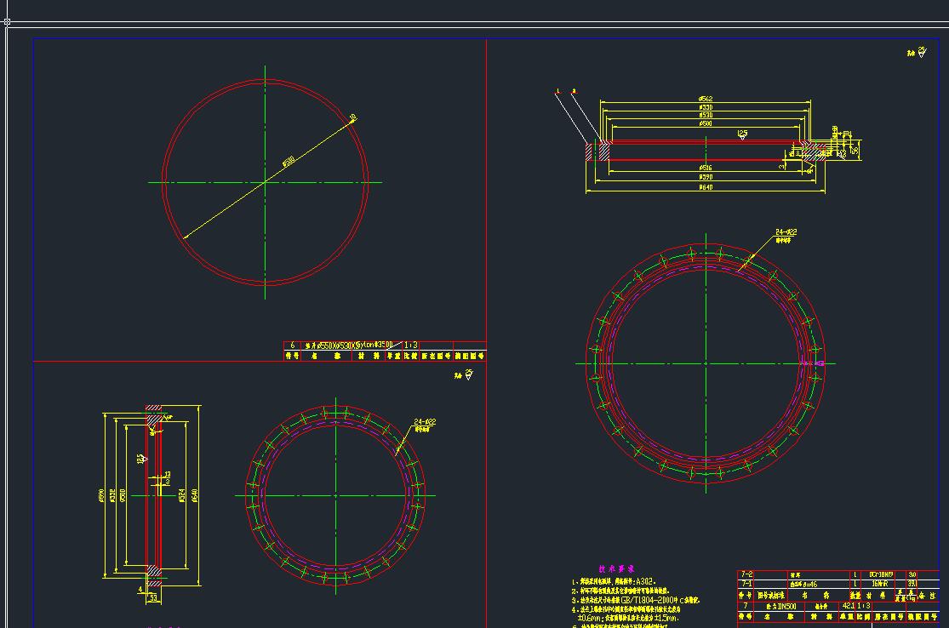
Task: Click the 1:3 scale in row 7
Action: click(863, 606)
